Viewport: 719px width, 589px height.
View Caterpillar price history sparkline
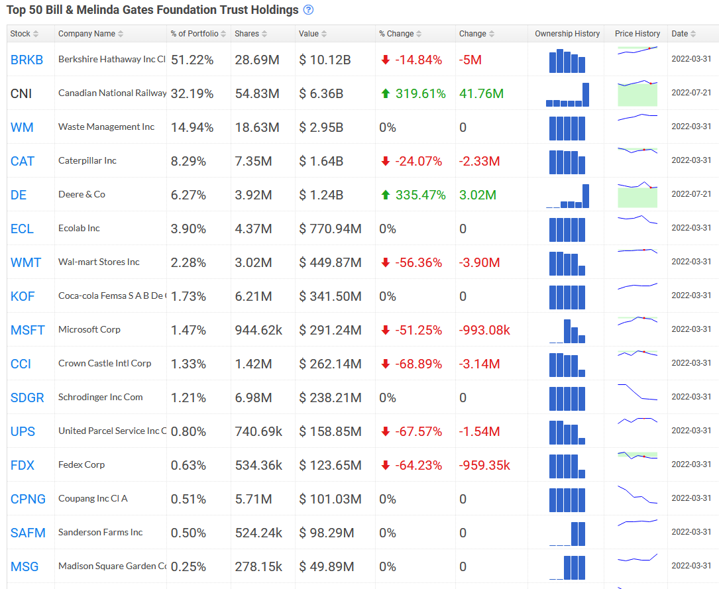pos(637,150)
